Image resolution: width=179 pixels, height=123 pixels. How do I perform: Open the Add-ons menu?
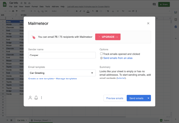pyautogui.click(x=55, y=7)
